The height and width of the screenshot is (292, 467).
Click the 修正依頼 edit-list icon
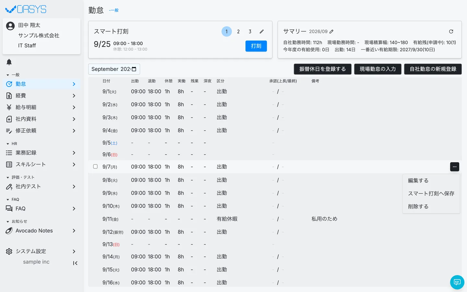coord(9,131)
